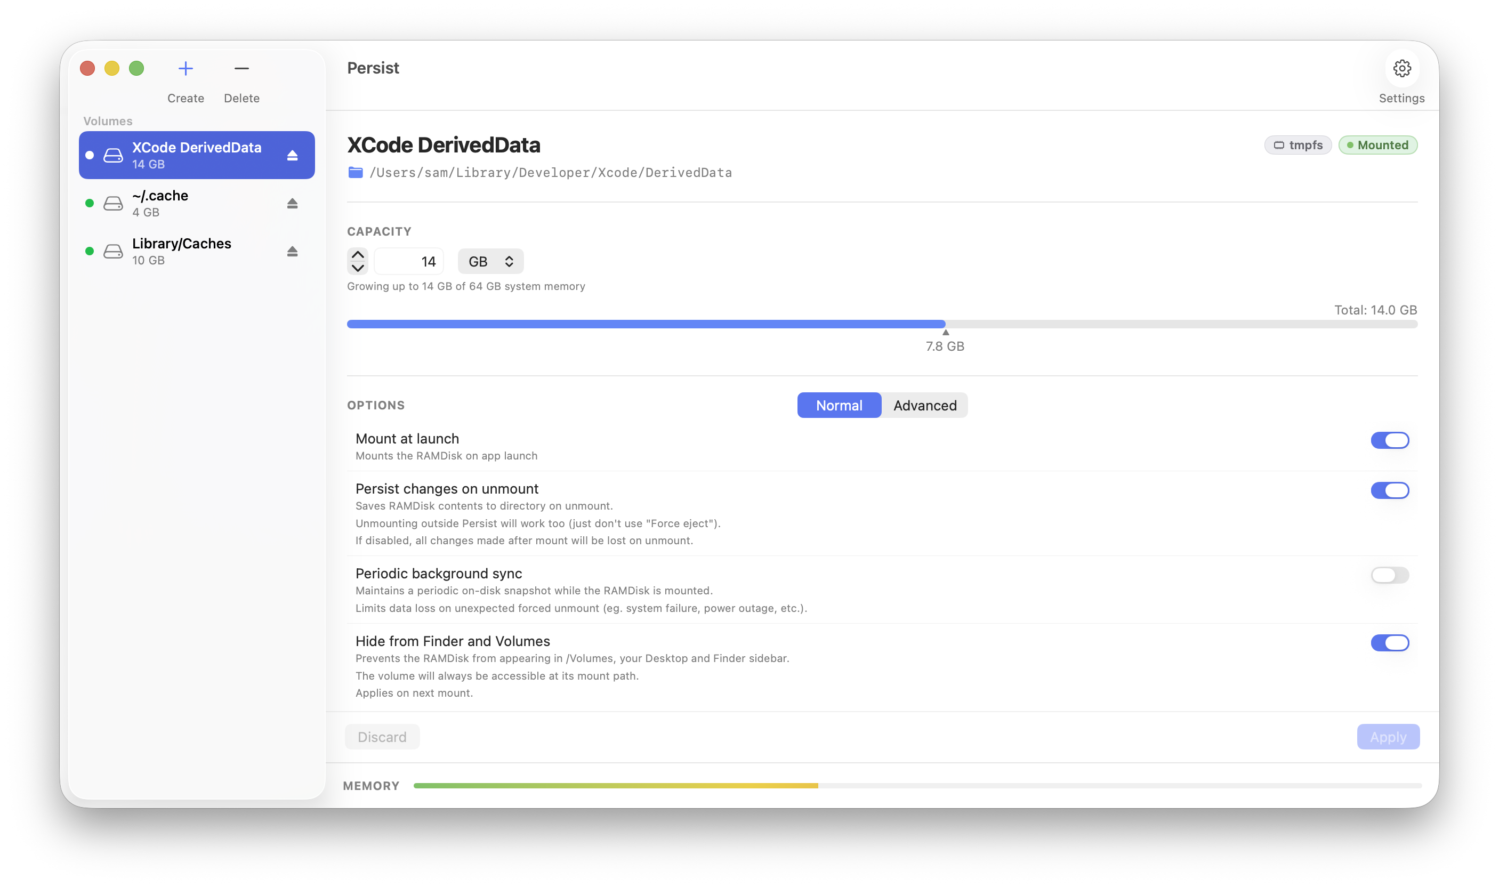This screenshot has width=1499, height=887.
Task: Click the MEMORY usage bar
Action: click(917, 786)
